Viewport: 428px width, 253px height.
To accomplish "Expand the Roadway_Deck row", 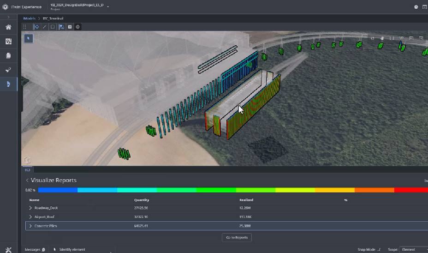I will [x=31, y=208].
